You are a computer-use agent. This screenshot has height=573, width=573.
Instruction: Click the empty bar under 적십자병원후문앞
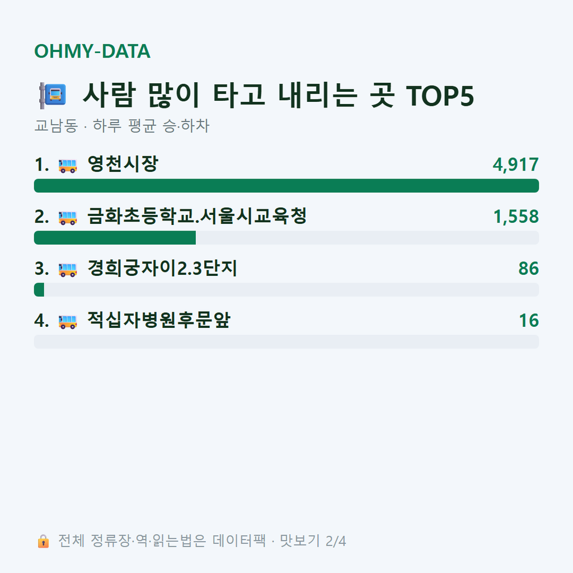point(286,342)
